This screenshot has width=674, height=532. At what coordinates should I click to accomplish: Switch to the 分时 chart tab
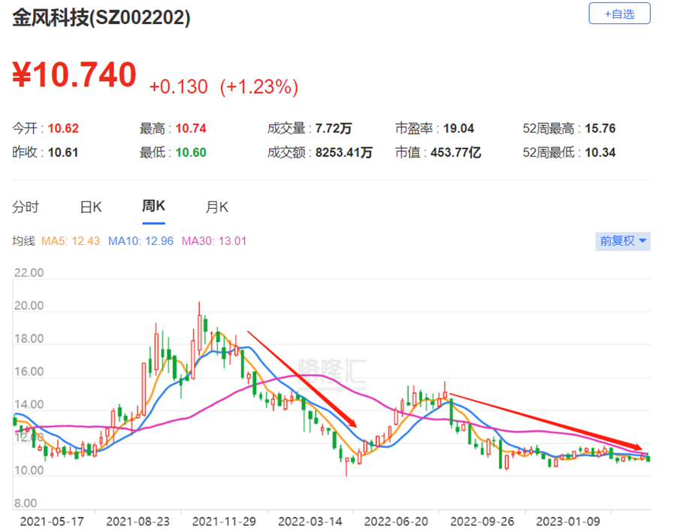click(26, 207)
